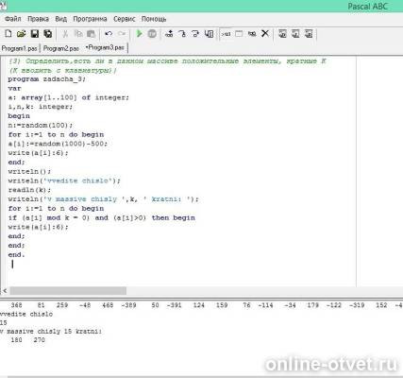Click the horizontal scrollbar thumb of the editor
Screen dimensions: 403x378
(x=68, y=291)
